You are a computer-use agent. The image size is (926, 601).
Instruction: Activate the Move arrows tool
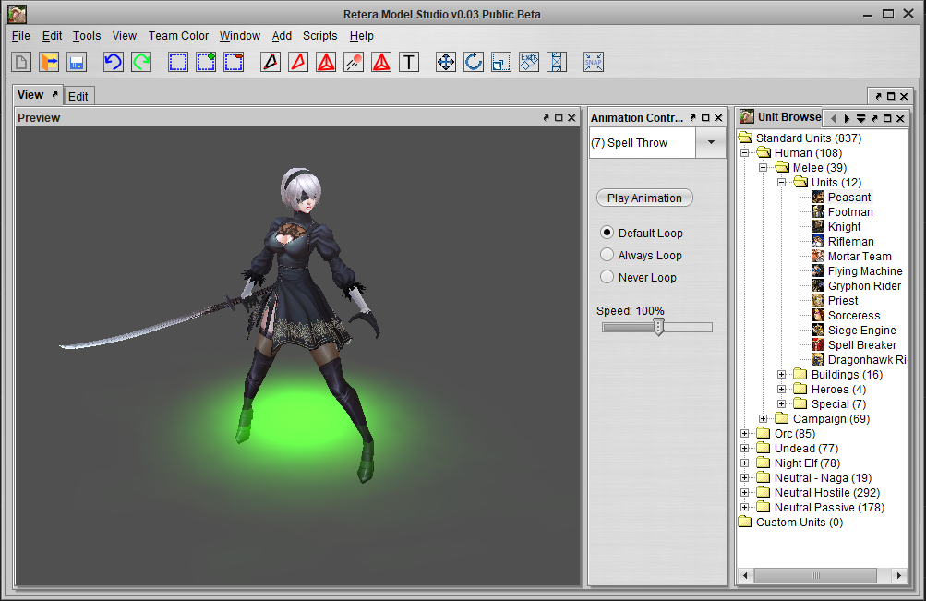coord(446,62)
